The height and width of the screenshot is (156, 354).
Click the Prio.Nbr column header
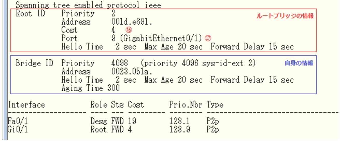[186, 105]
